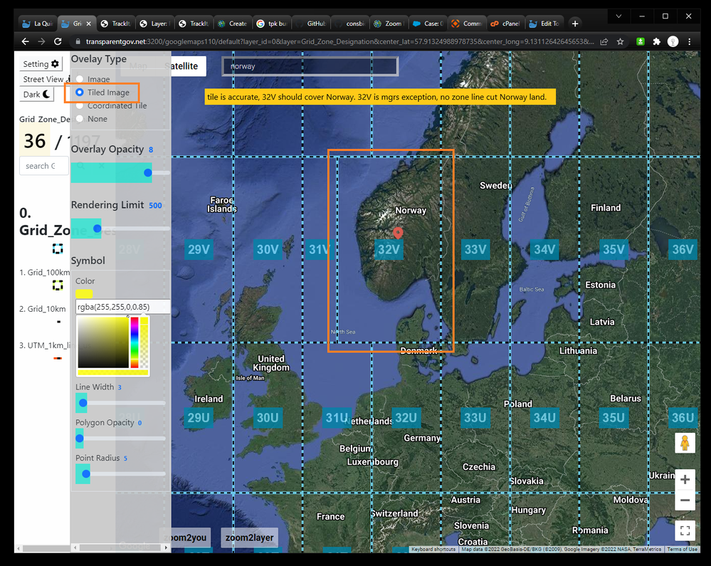Zoom out the map with minus button
The height and width of the screenshot is (566, 711).
(685, 501)
